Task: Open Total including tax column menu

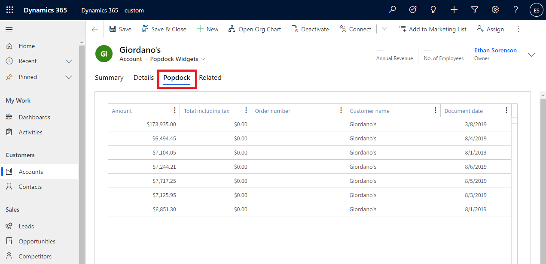Action: pos(246,110)
